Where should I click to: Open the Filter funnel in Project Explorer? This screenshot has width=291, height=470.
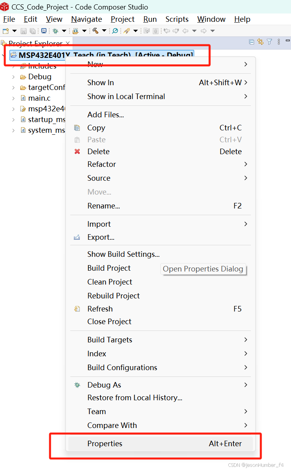pyautogui.click(x=269, y=42)
